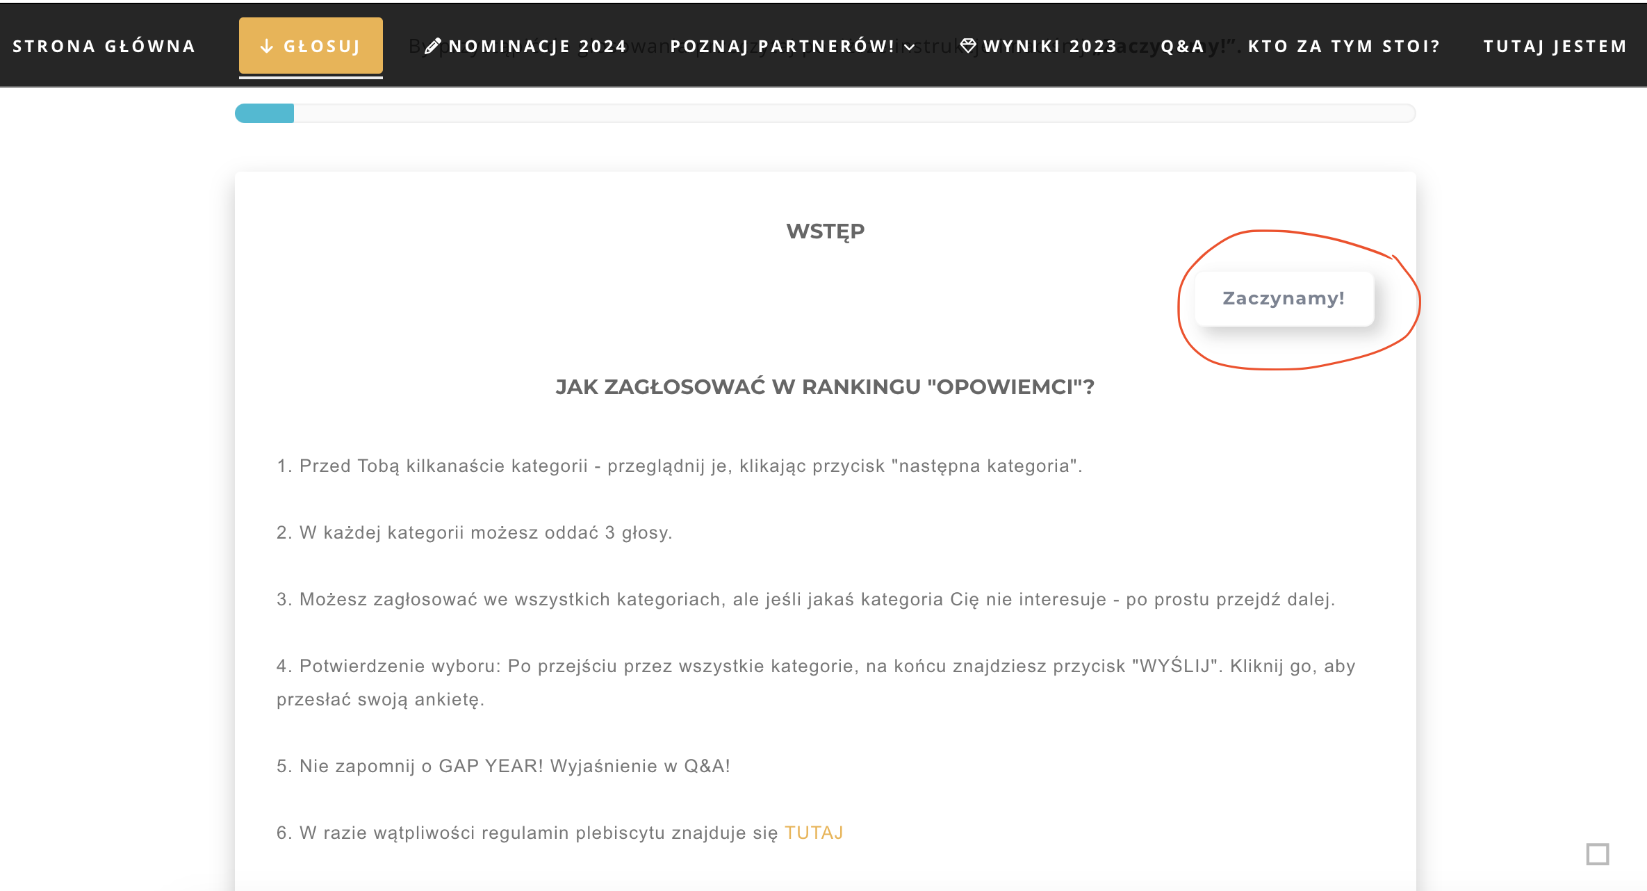Click the empty portion of the progress bar
The width and height of the screenshot is (1647, 891).
(834, 113)
